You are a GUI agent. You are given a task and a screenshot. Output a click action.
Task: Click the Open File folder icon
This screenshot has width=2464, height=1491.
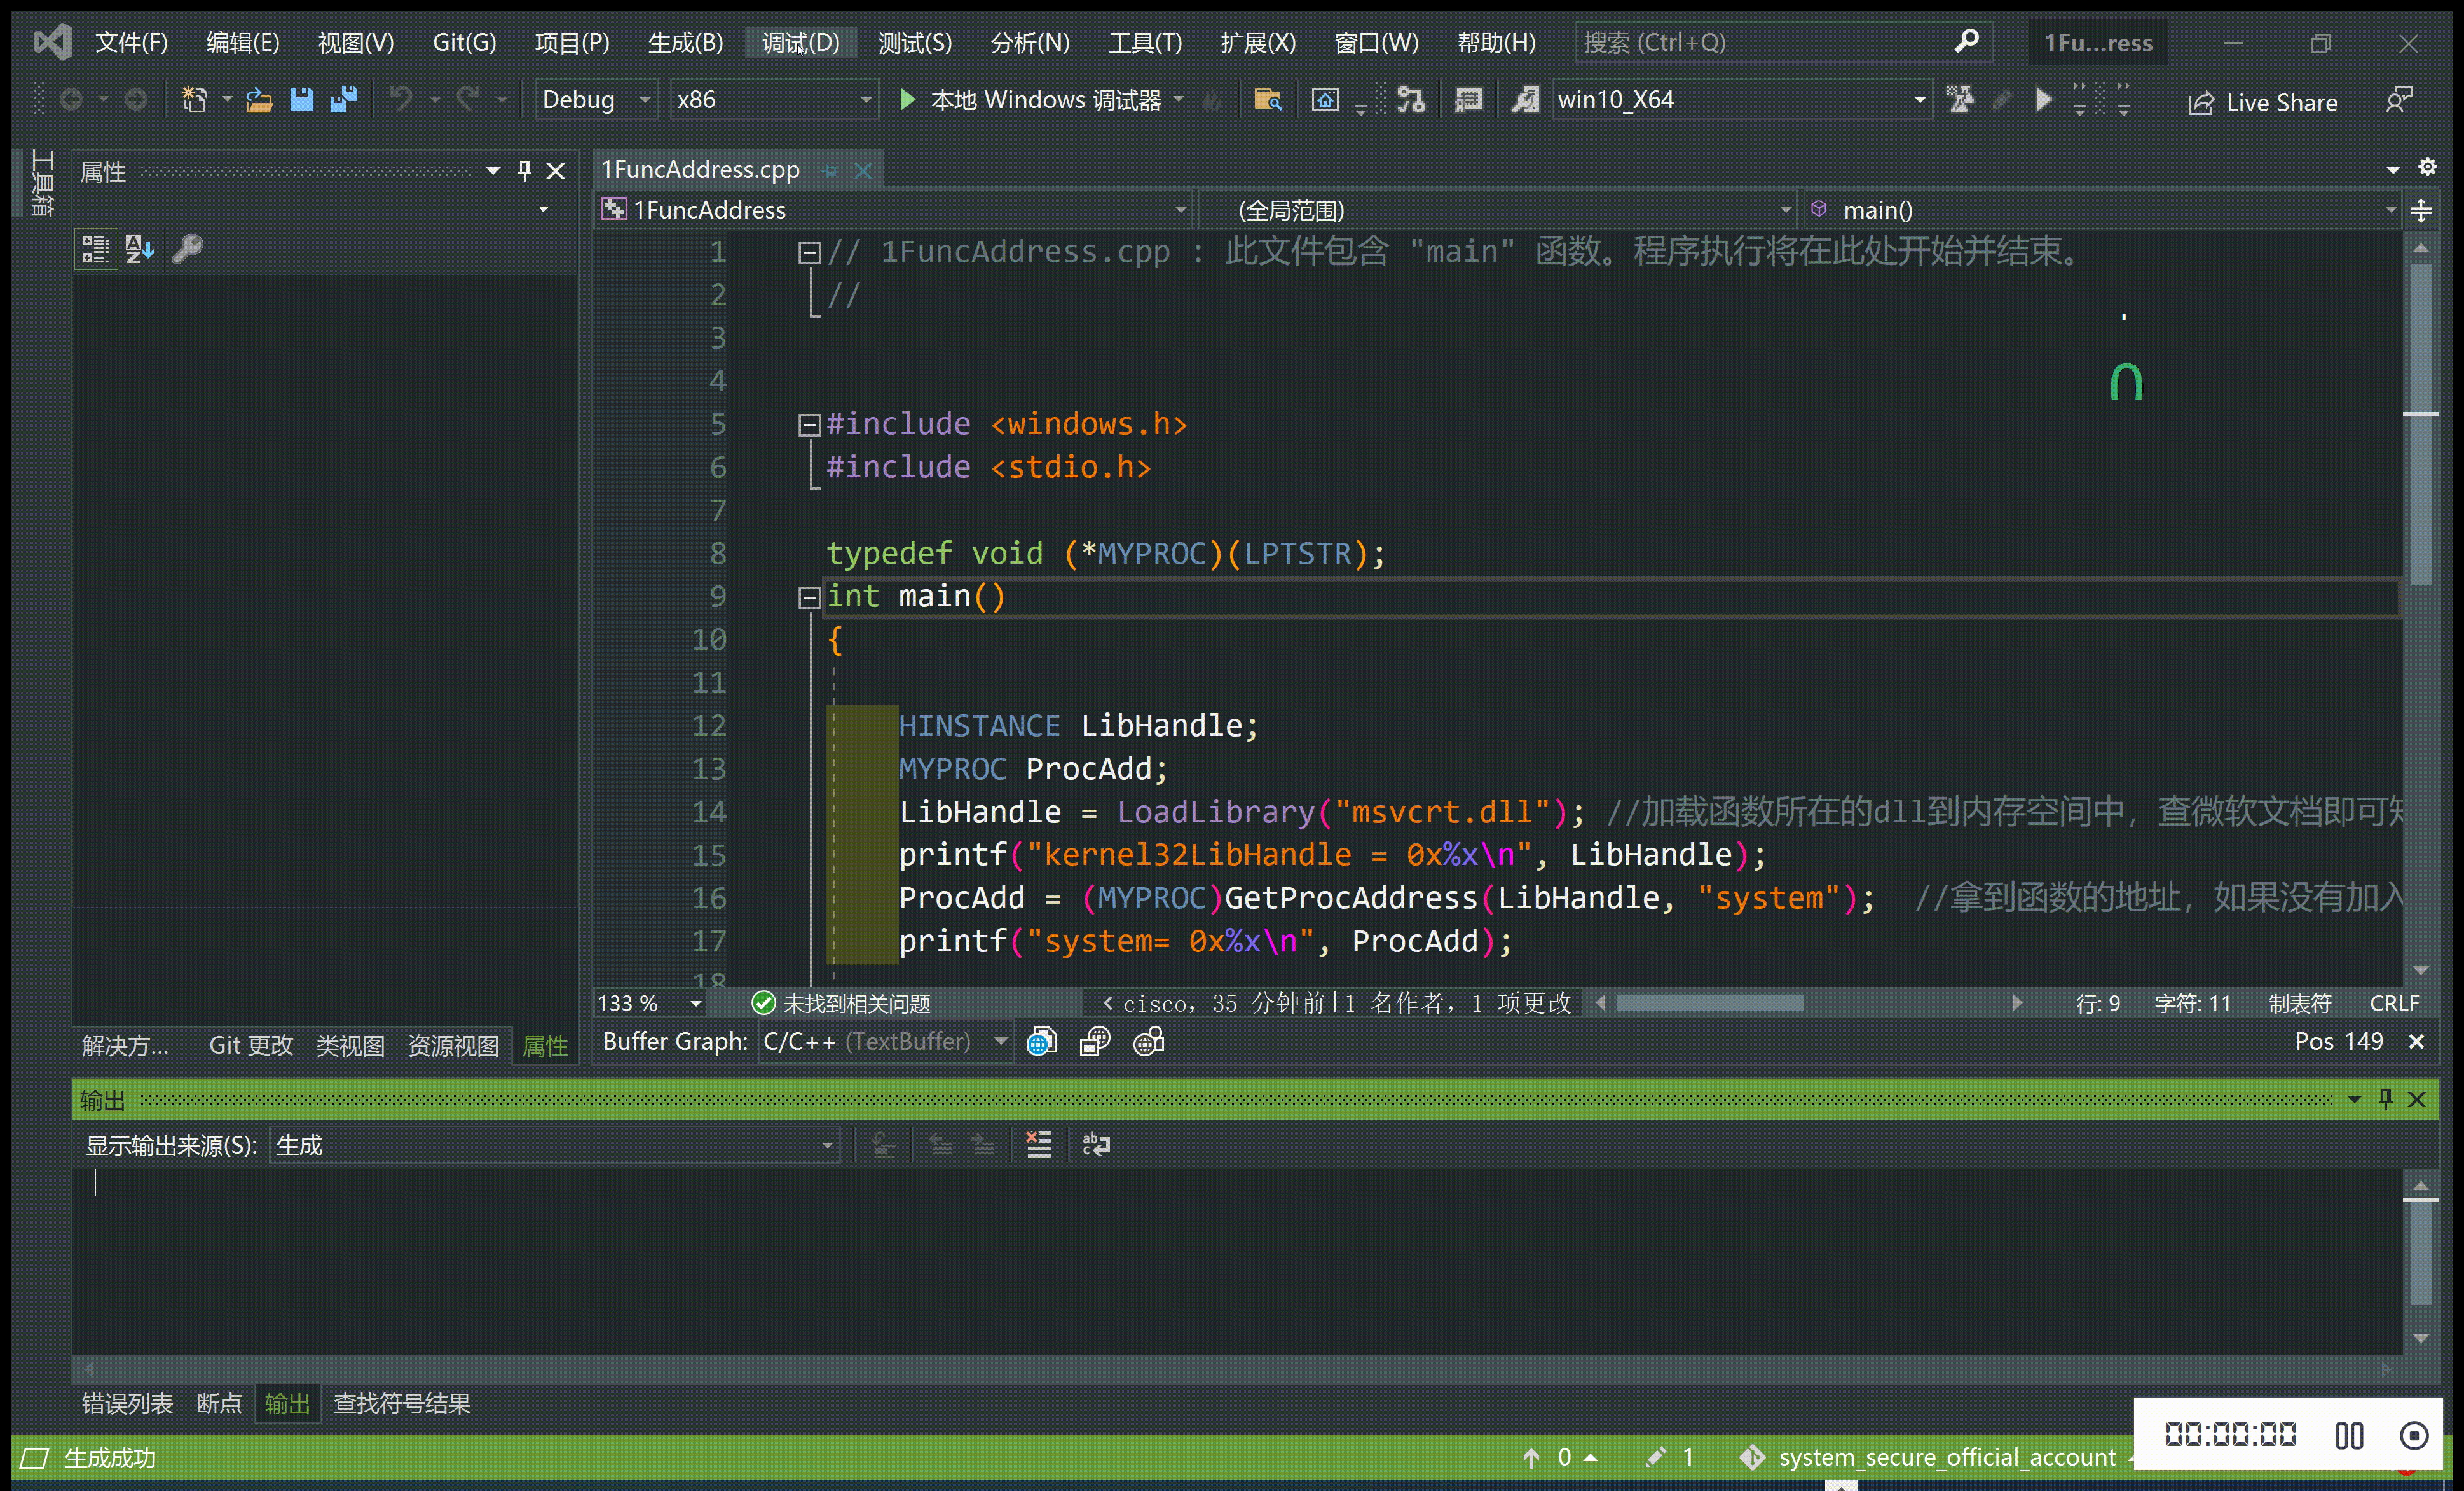pos(259,100)
